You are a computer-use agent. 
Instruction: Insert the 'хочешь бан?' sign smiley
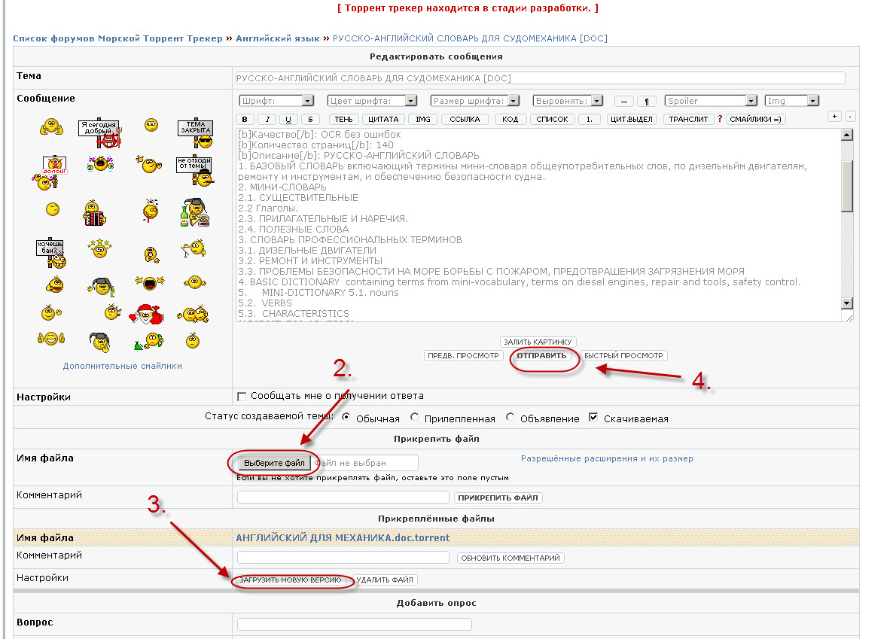coord(51,254)
